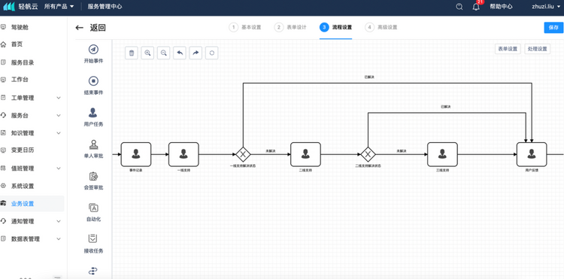
Task: Select the lower 已解决 flow label
Action: click(x=446, y=107)
